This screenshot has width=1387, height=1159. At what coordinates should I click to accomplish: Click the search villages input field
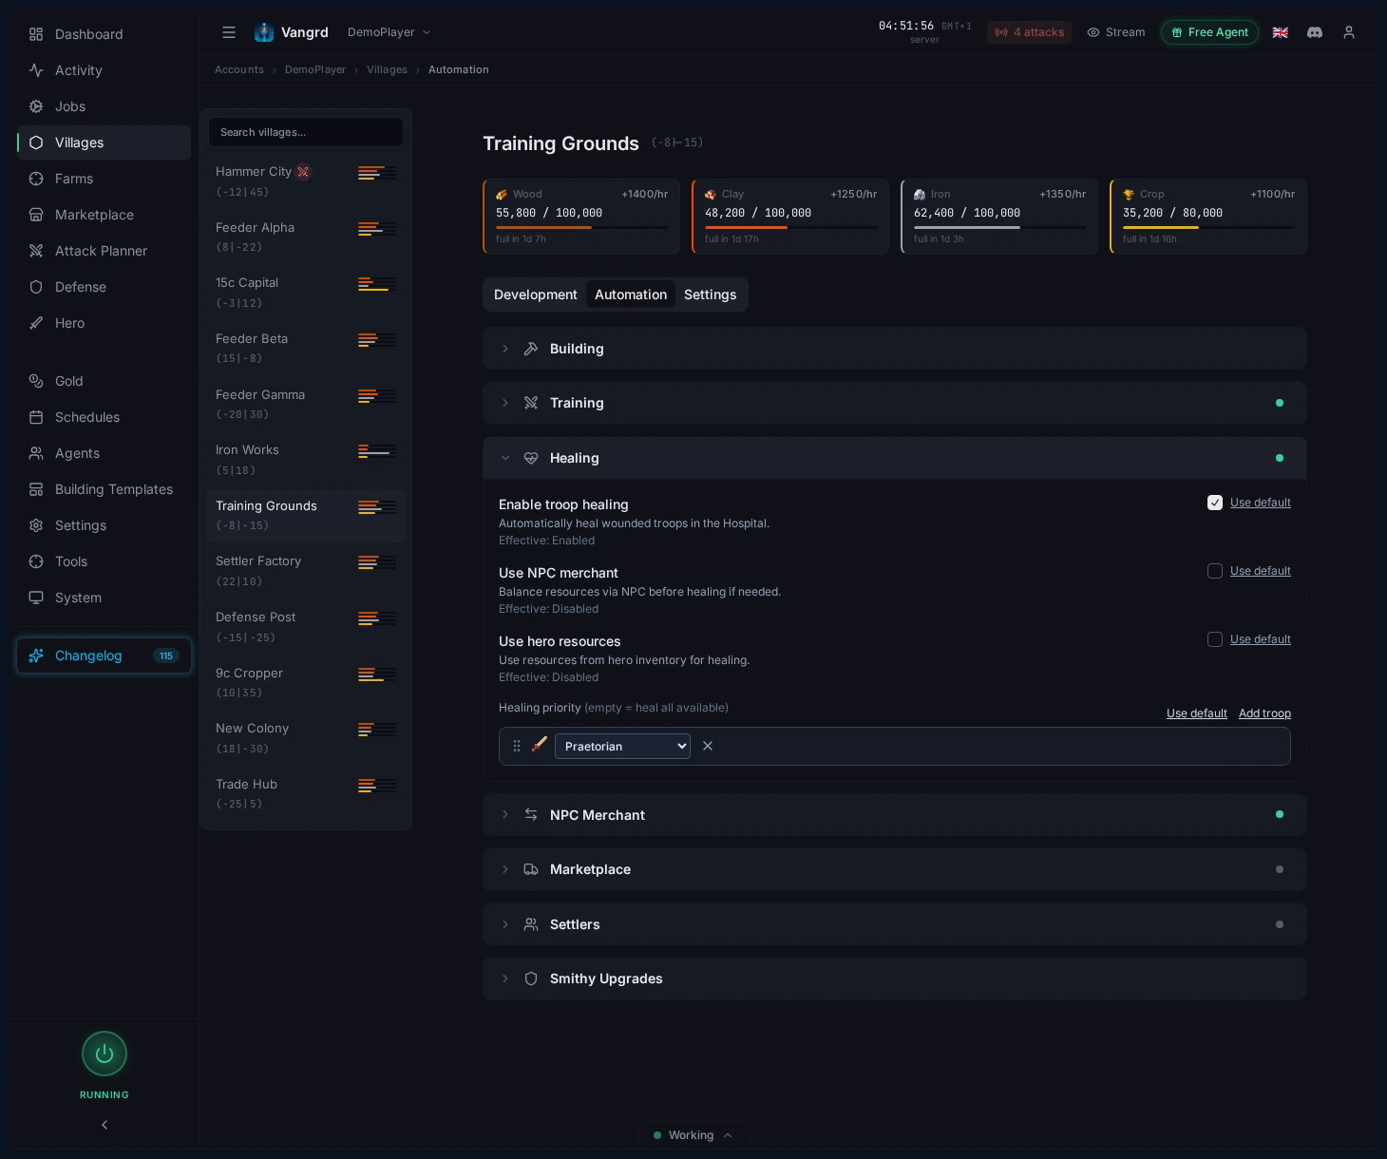click(306, 132)
